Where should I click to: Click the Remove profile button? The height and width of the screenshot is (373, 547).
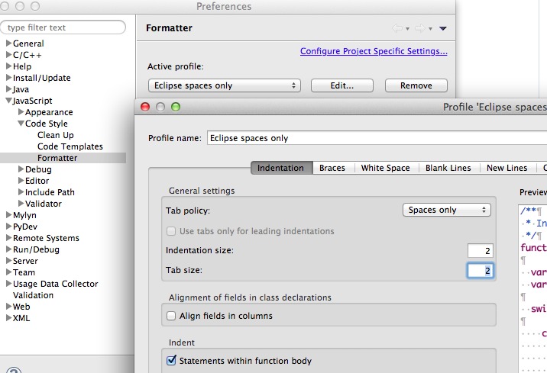[x=416, y=85]
